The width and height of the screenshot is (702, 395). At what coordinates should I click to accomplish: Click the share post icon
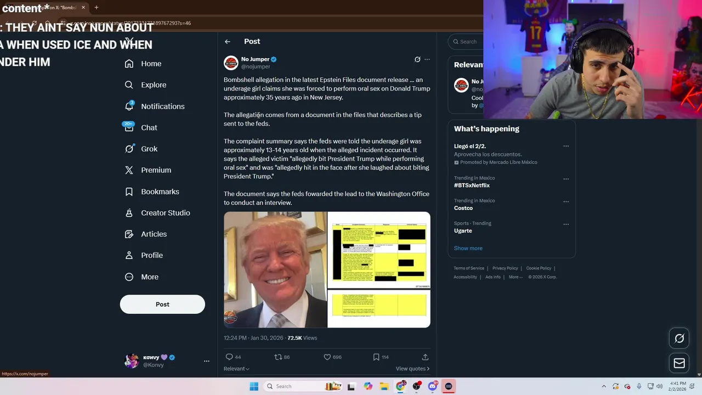click(425, 357)
